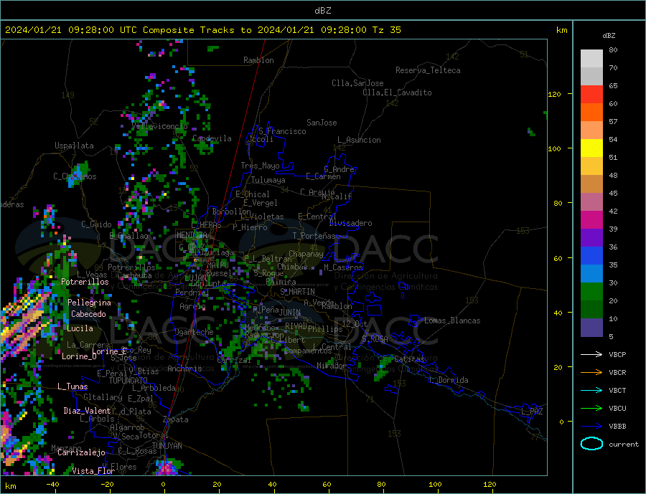Click the 'Clla.El_Cavadito' map label

pyautogui.click(x=397, y=92)
